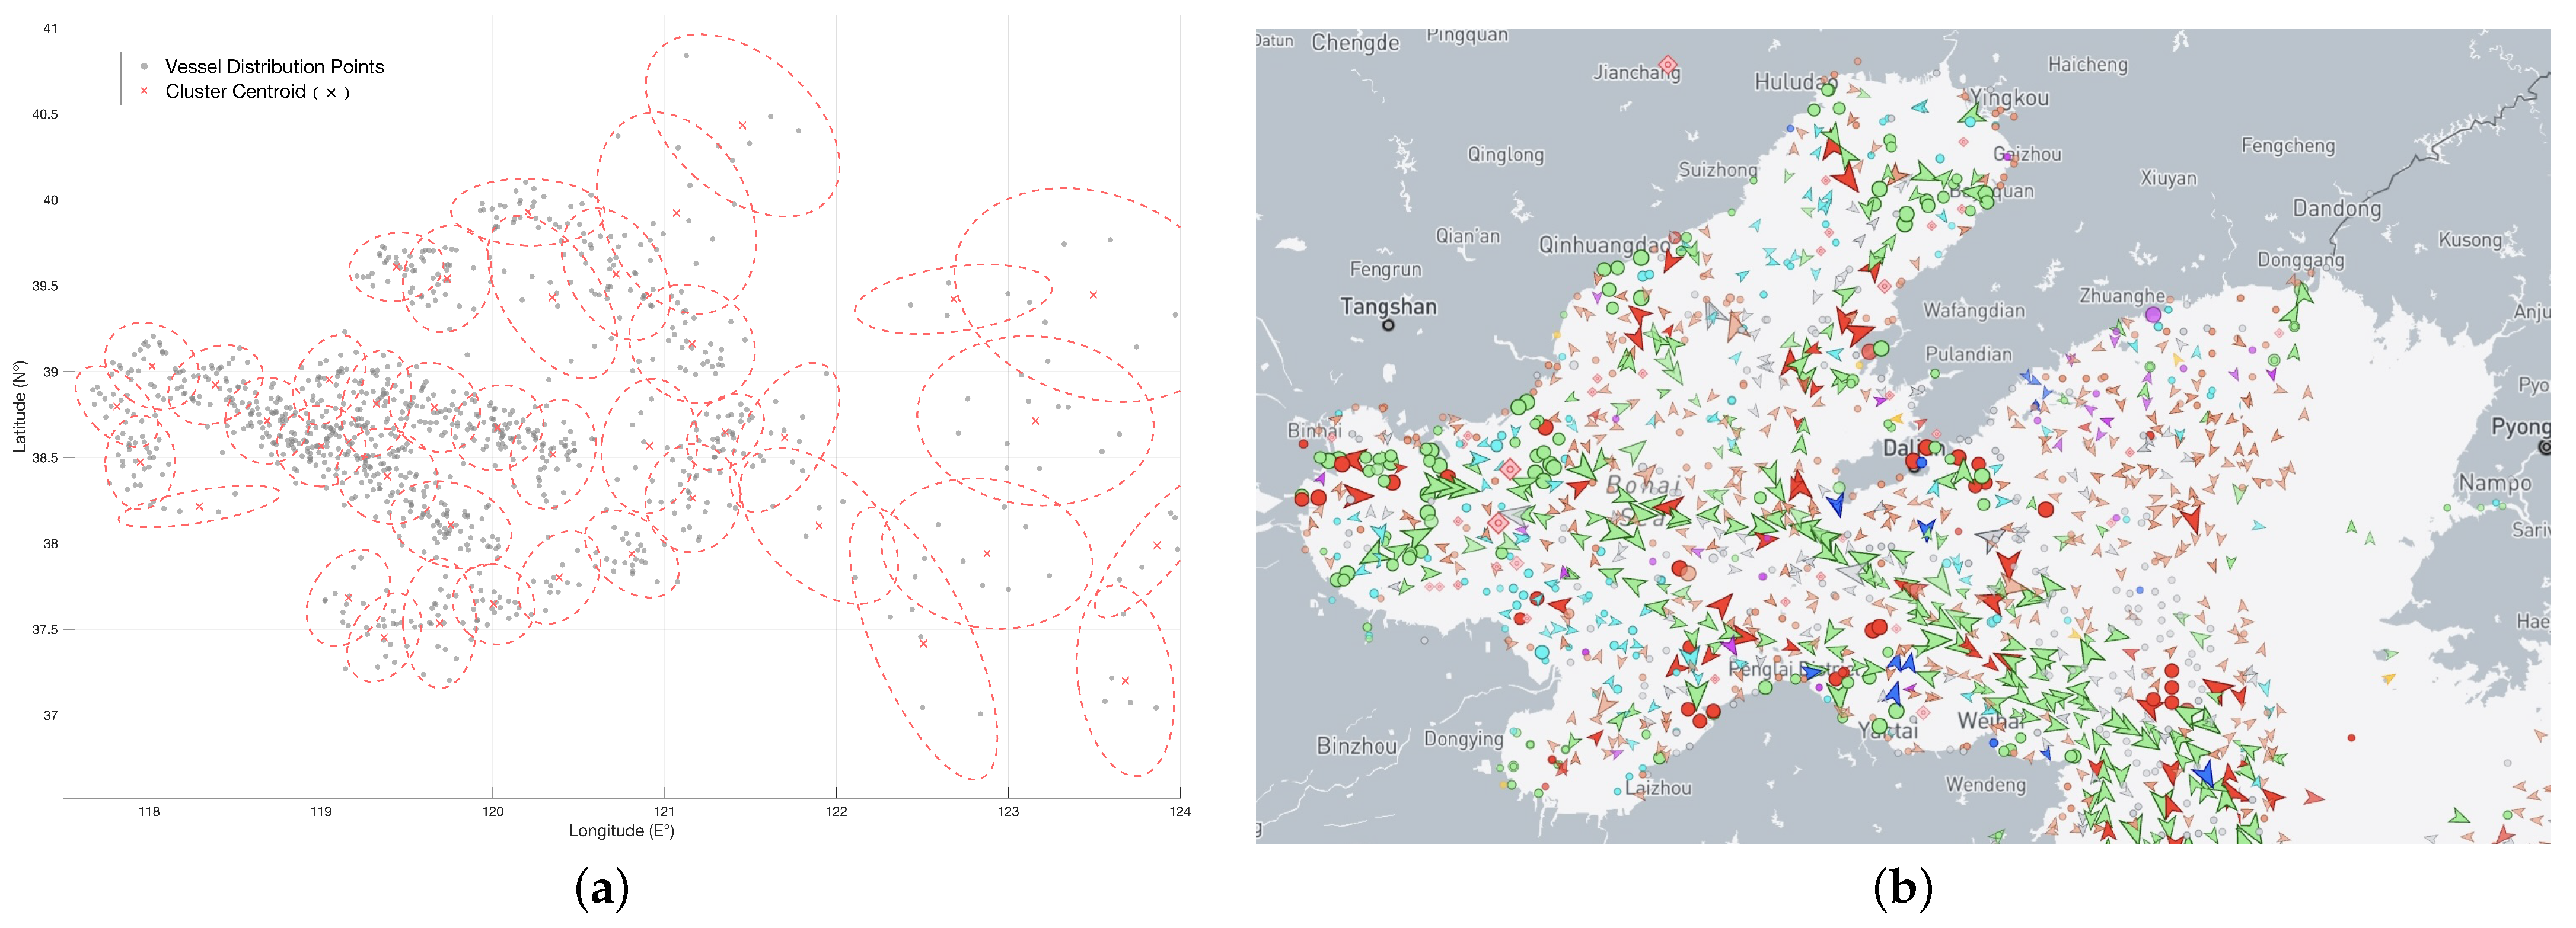Select the Binzhou label on the map
Viewport: 2576px width, 928px height.
[1356, 746]
